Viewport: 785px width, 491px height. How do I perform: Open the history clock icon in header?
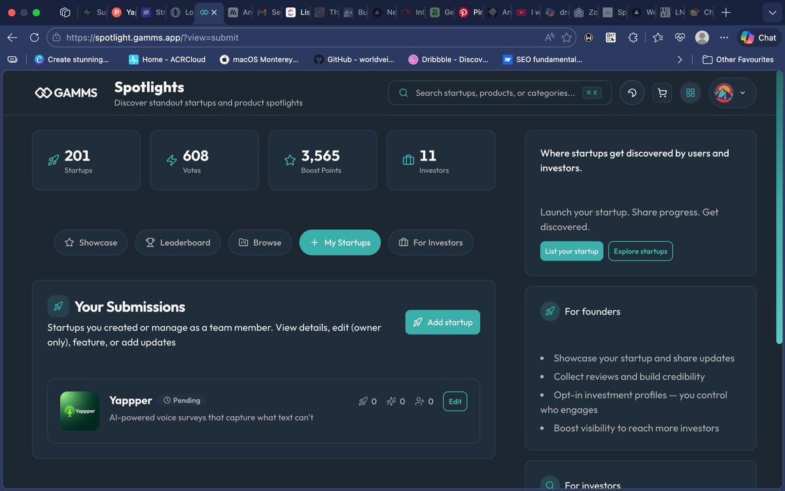(632, 93)
